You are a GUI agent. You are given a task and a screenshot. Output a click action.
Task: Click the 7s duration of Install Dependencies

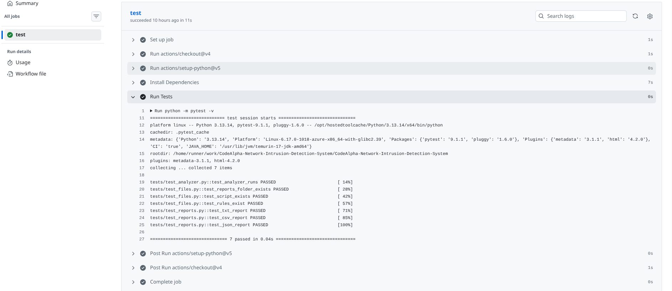click(x=650, y=82)
